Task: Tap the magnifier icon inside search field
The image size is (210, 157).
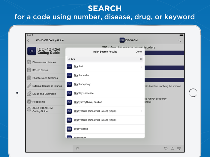Action: [x=69, y=59]
